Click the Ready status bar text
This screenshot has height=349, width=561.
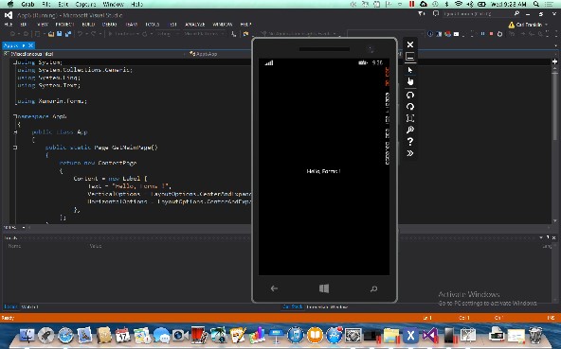click(x=8, y=318)
